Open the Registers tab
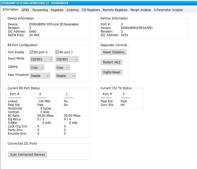The image size is (197, 169). pos(57,10)
